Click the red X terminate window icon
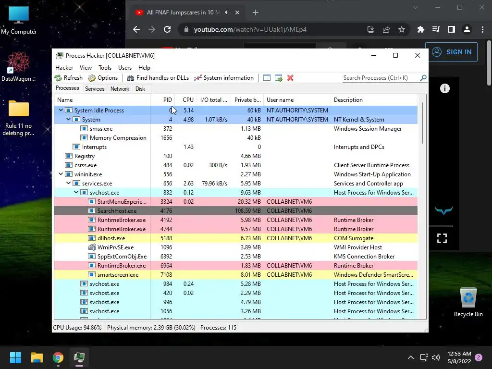 point(290,78)
